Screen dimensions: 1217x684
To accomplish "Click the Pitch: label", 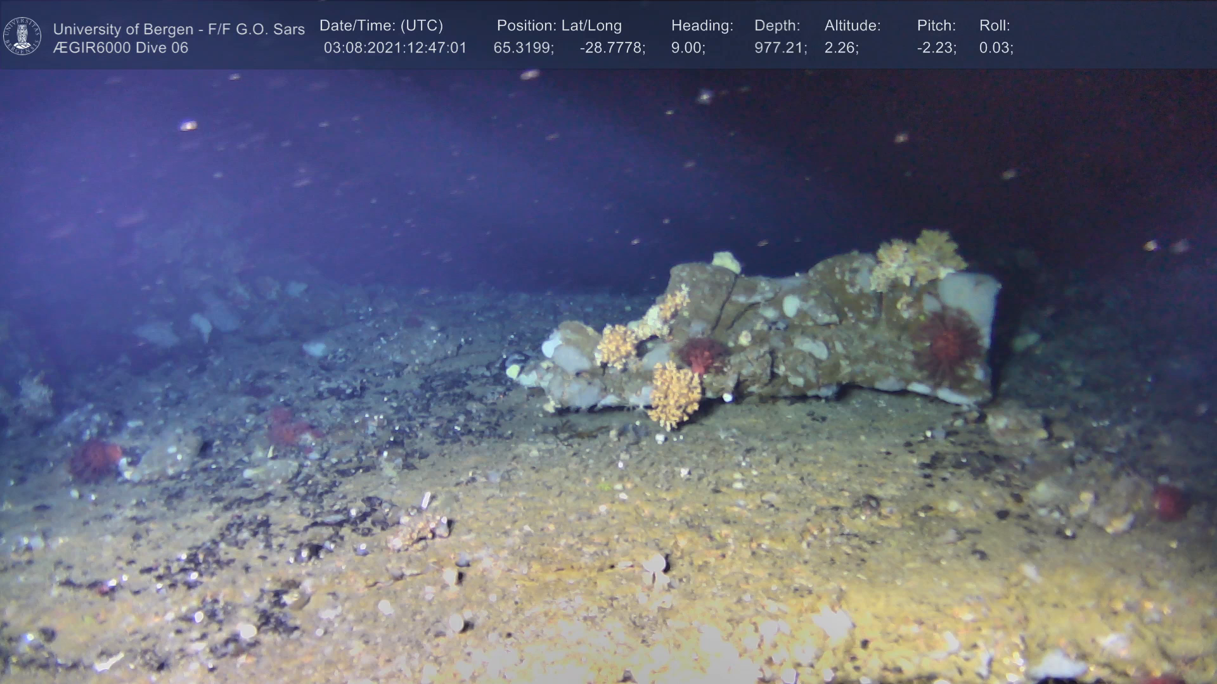I will click(x=936, y=26).
